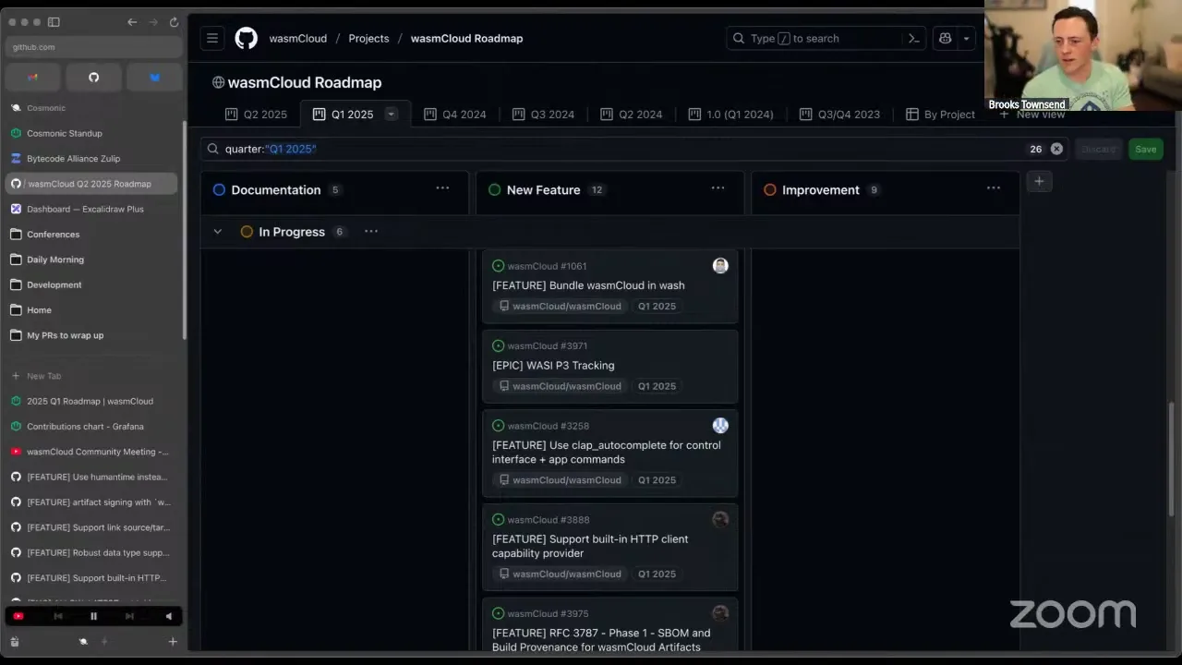This screenshot has height=665, width=1182.
Task: Open the Improvement column options menu
Action: [994, 188]
